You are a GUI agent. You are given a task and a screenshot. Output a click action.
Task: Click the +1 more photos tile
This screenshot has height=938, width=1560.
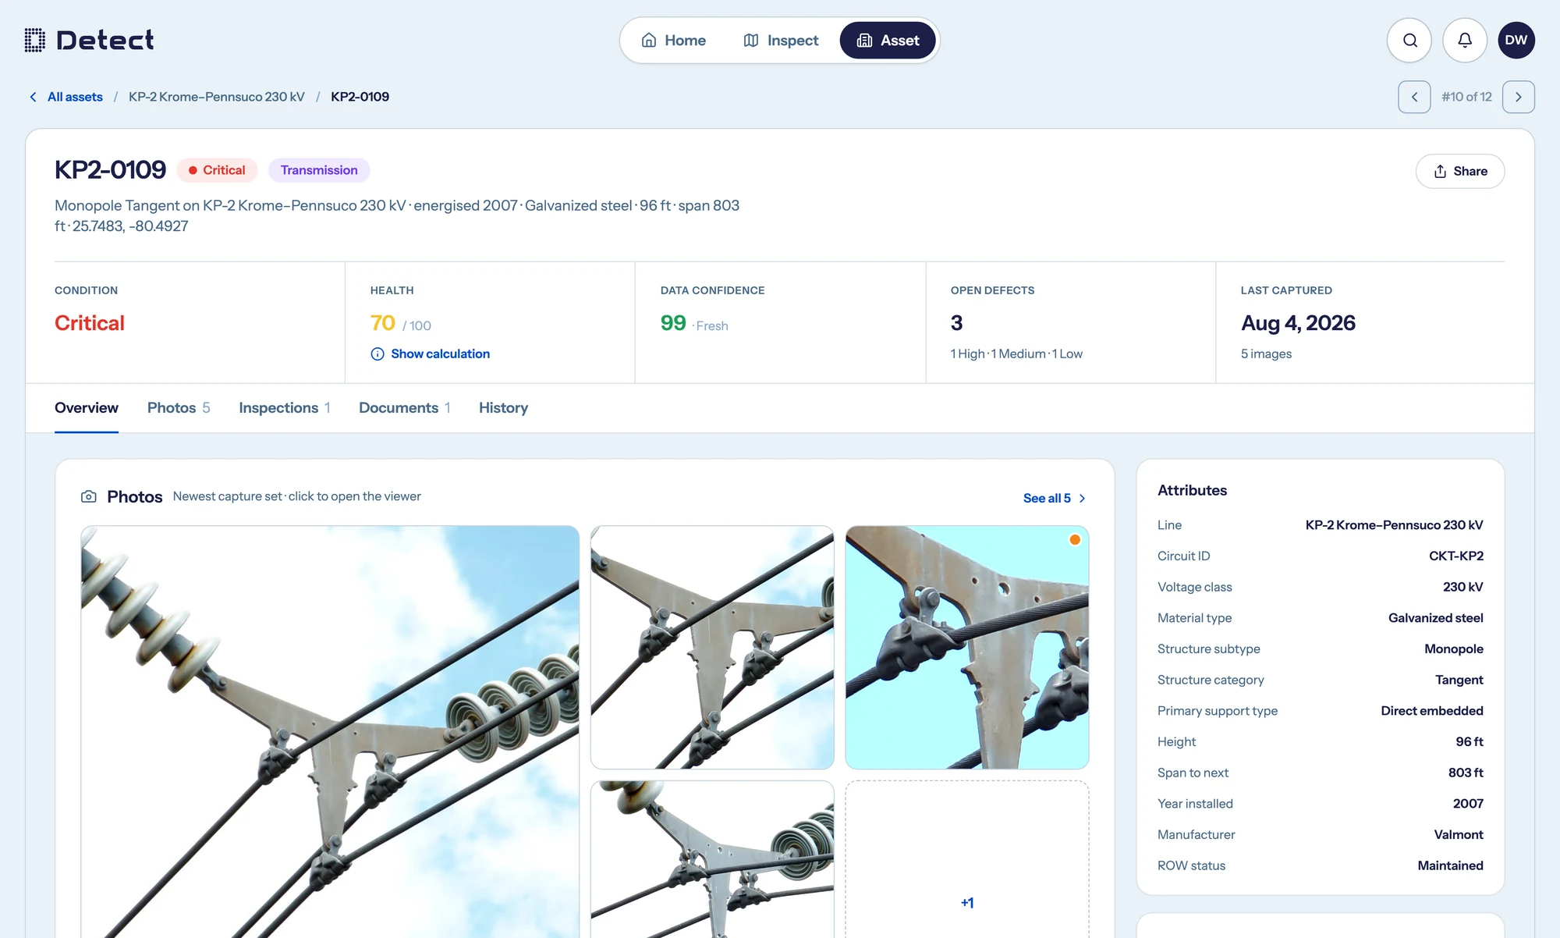pyautogui.click(x=967, y=859)
